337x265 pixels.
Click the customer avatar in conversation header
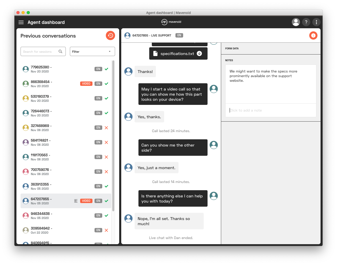pos(127,35)
